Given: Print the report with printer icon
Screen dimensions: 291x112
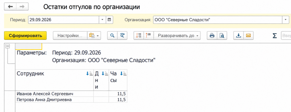Looking at the screenshot, I should coord(212,36).
